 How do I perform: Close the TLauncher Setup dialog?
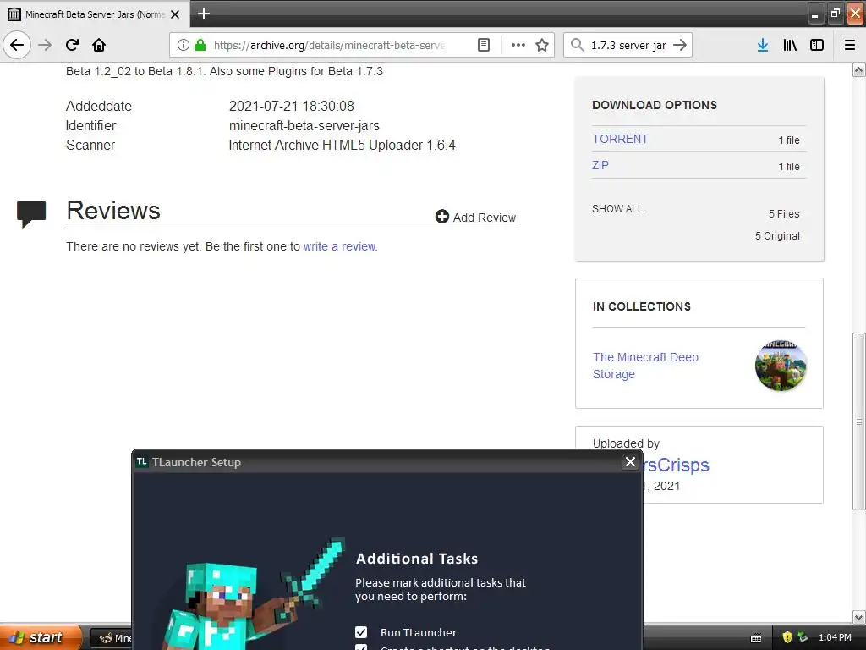630,462
